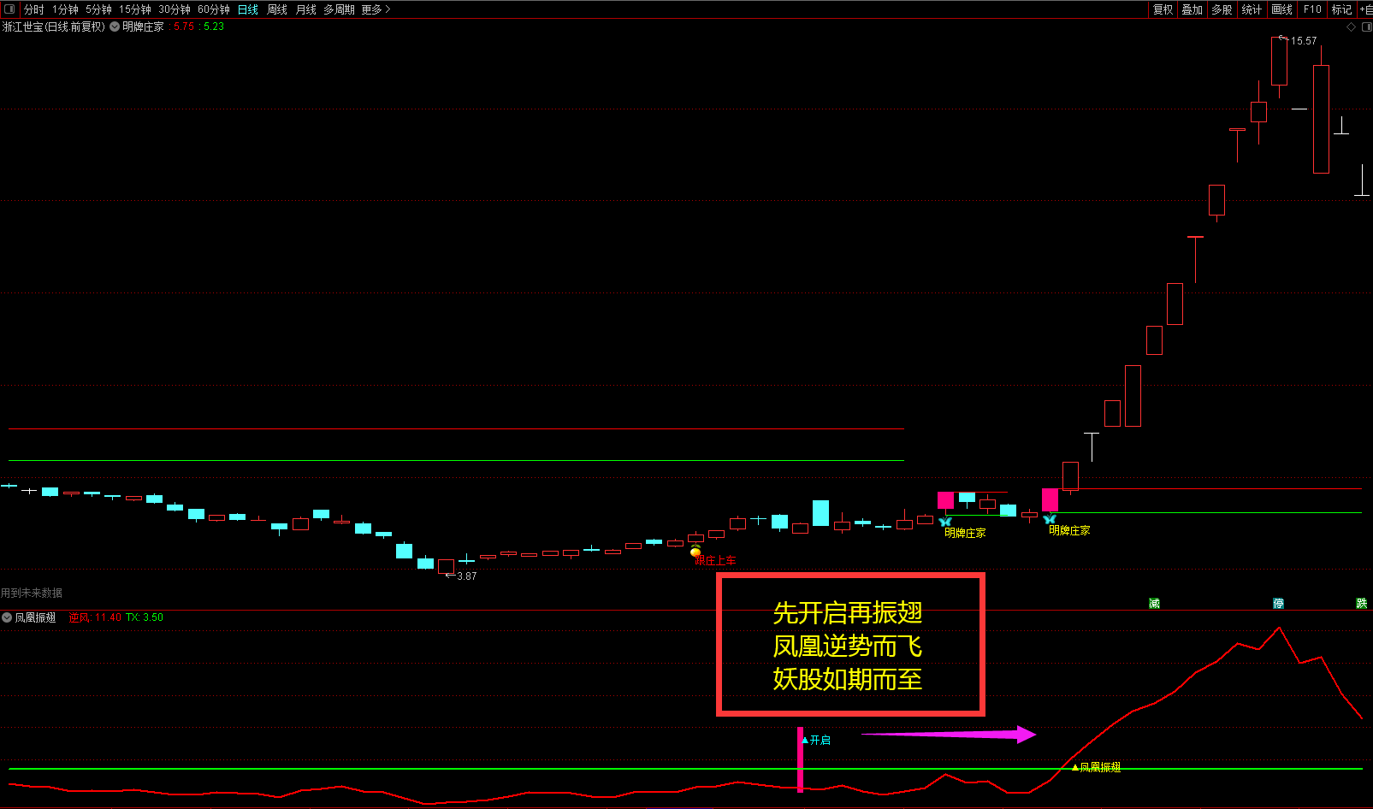1373x809 pixels.
Task: Click the TX: 3.50 value
Action: [145, 617]
